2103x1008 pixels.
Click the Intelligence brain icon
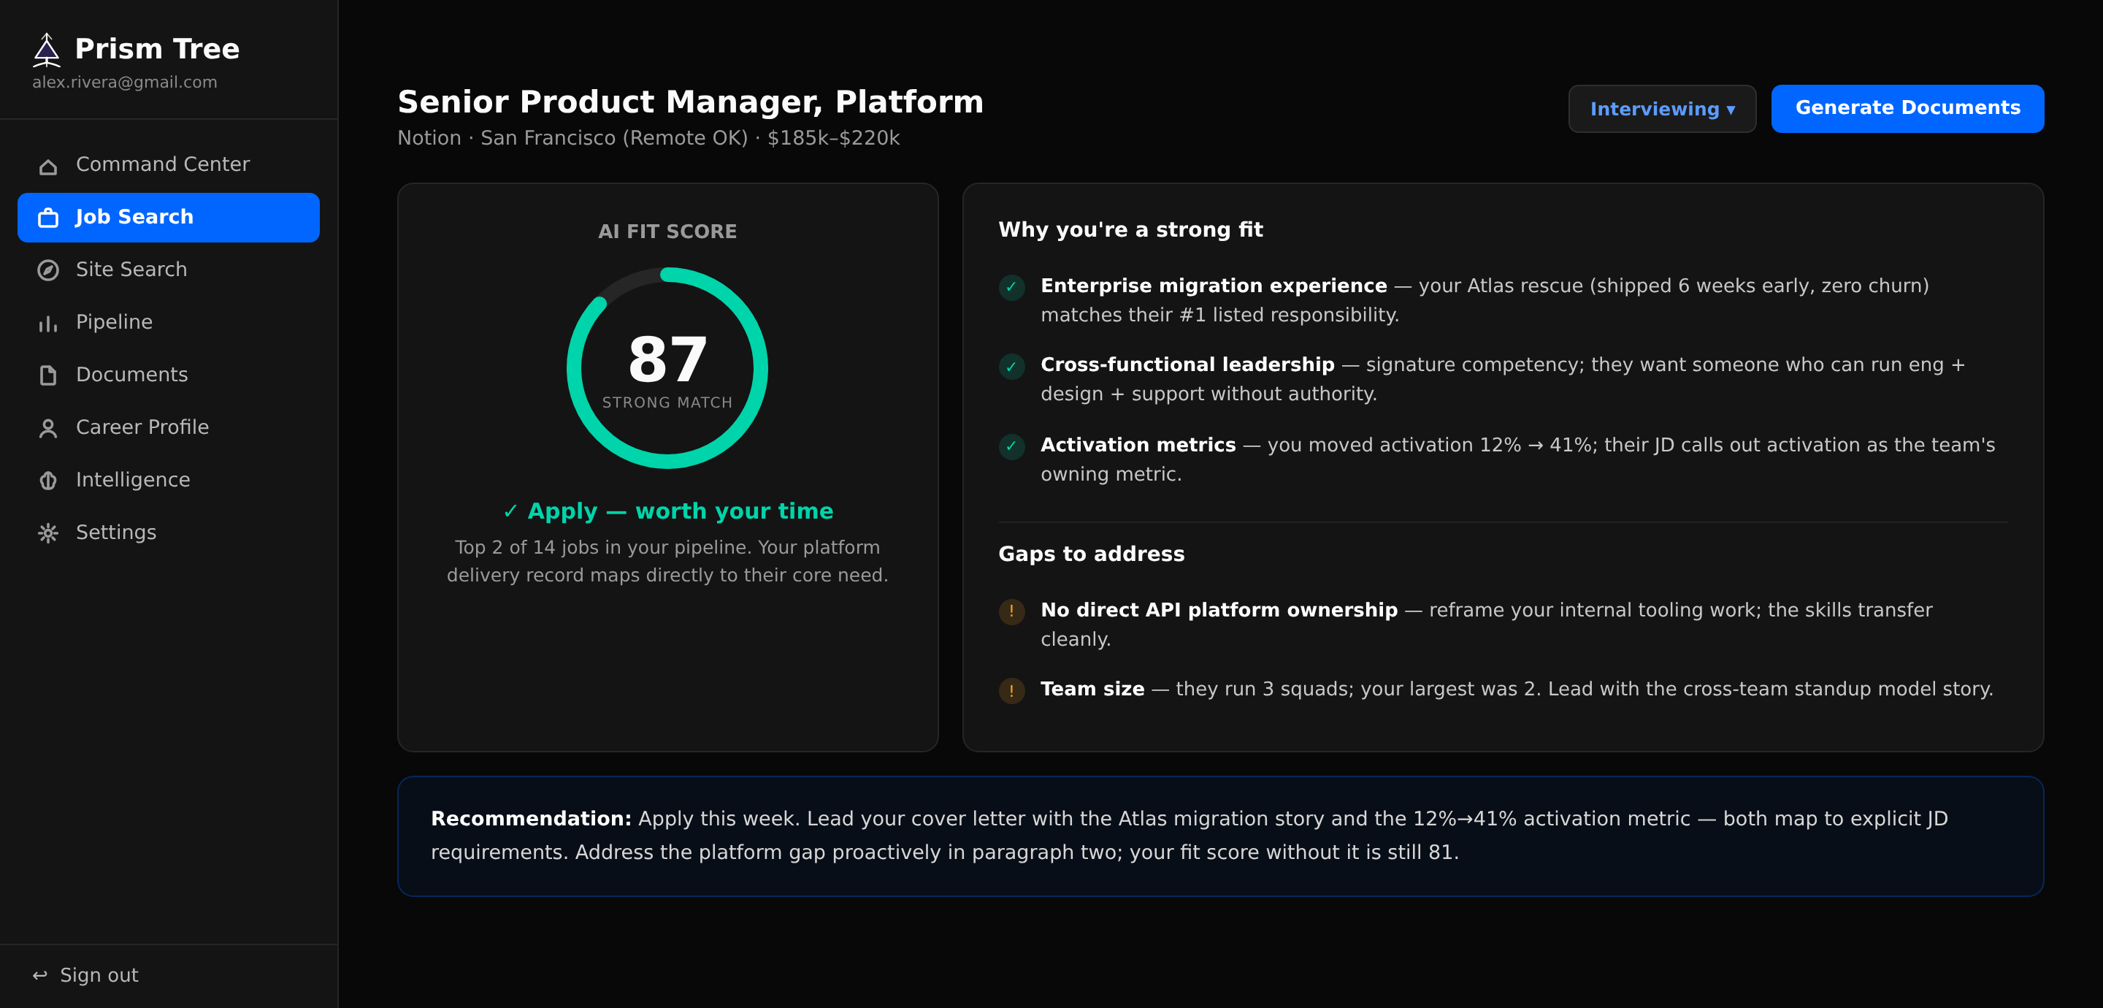[x=48, y=481]
